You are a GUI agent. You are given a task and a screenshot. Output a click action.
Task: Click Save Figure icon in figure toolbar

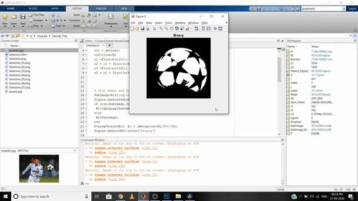coord(143,28)
